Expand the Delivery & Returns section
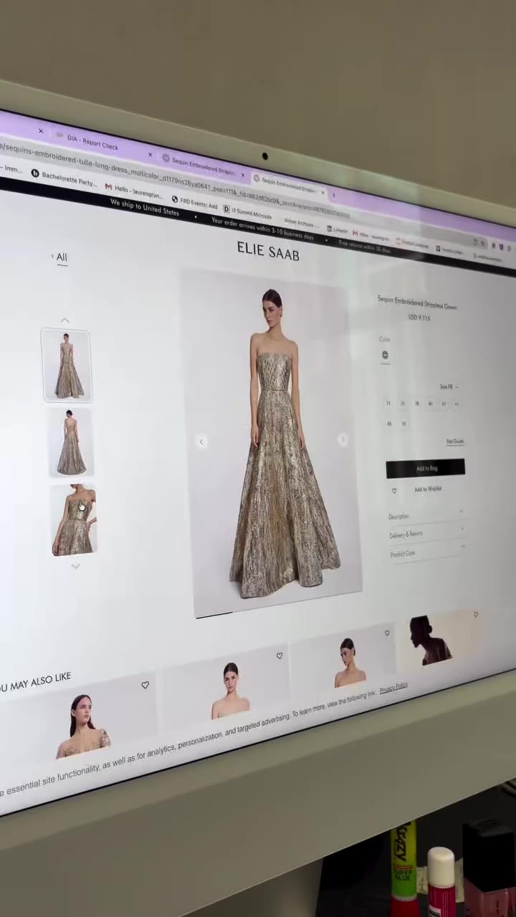 (x=426, y=534)
